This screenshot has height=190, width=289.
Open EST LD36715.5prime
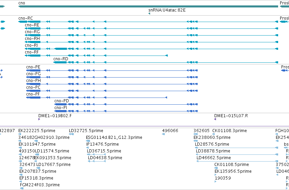104,151
